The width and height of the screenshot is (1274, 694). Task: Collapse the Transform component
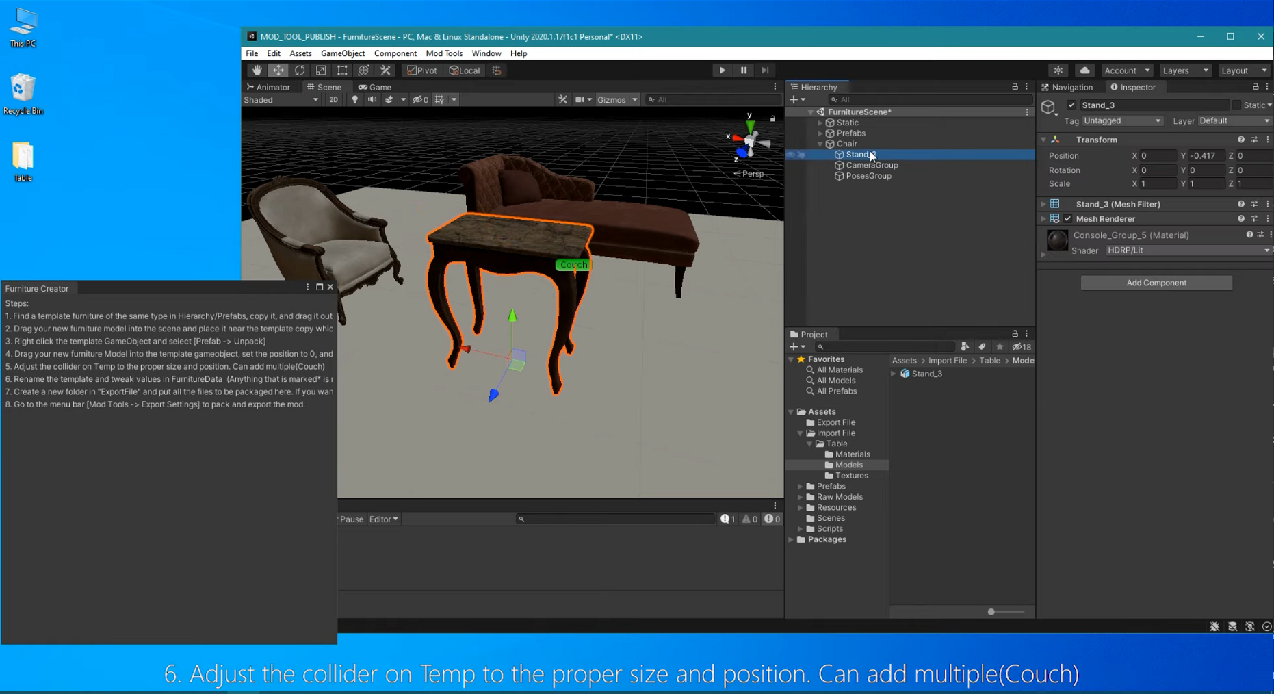(1043, 140)
